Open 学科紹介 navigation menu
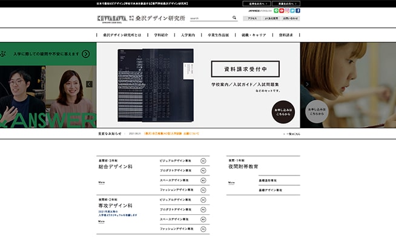Screen dimensions: 396x242 click(162, 35)
